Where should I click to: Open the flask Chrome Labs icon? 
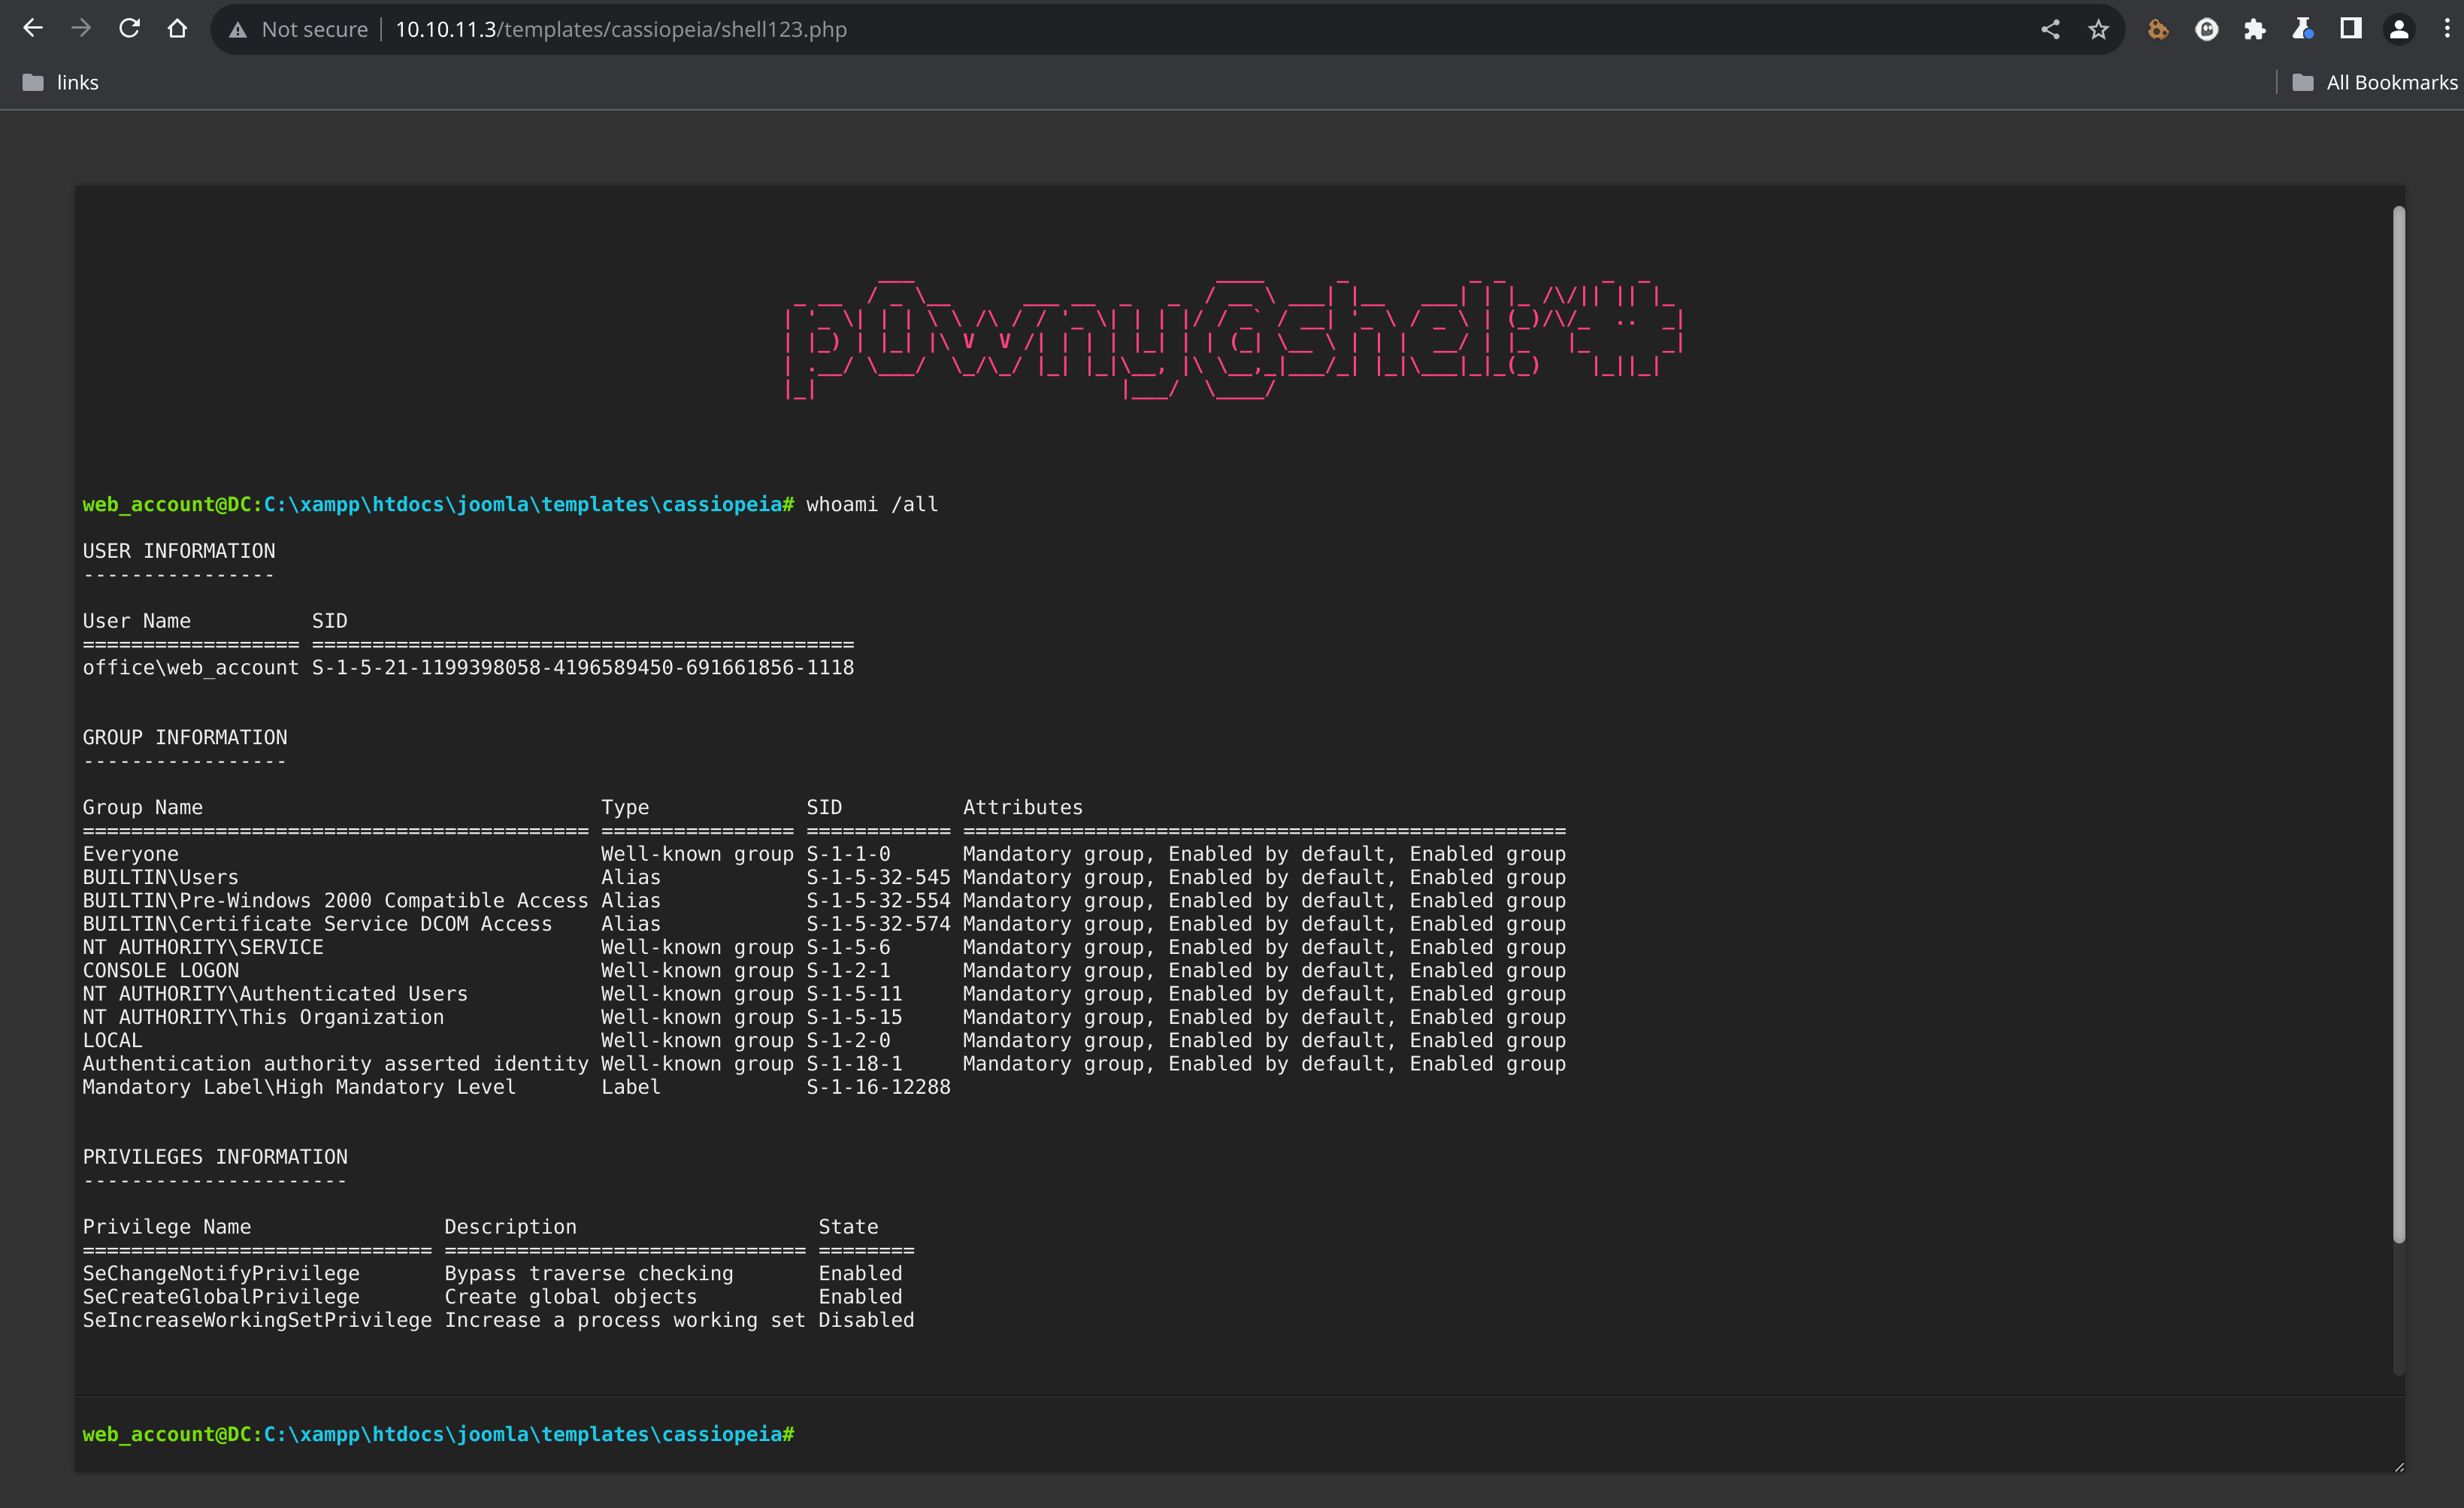click(2302, 30)
